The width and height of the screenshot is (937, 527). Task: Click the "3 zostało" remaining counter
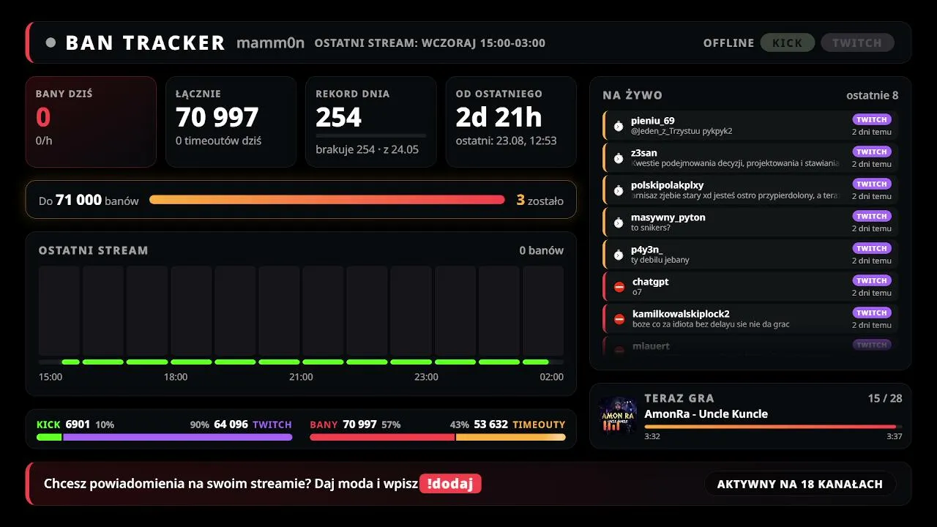point(540,200)
